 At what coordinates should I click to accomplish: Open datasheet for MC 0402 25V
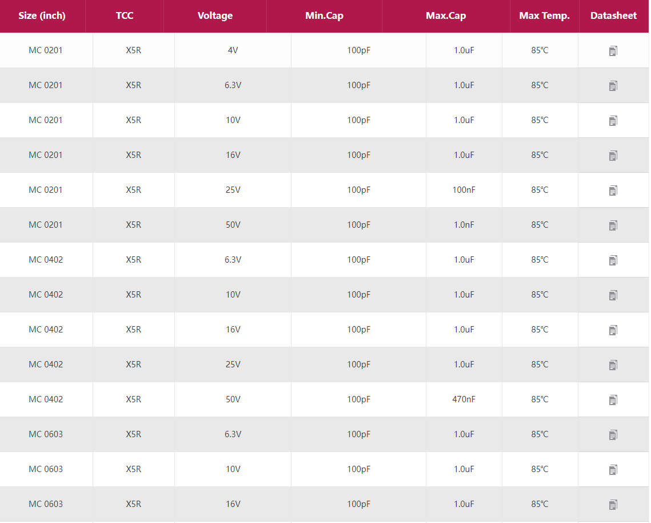click(x=613, y=365)
